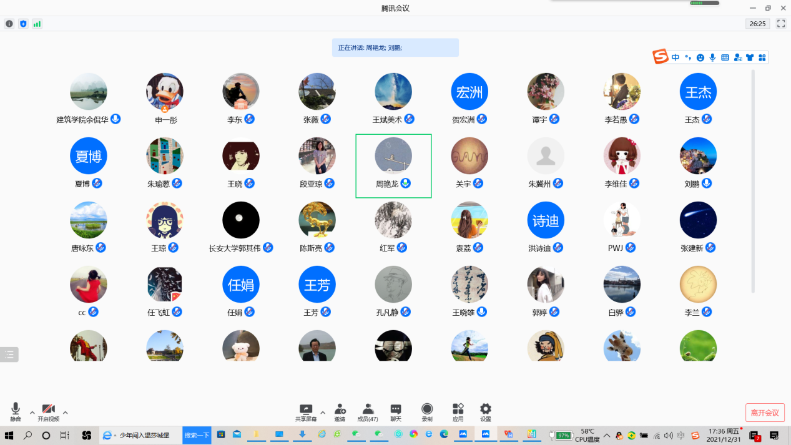Mute microphone with the 静音 button
791x445 pixels.
click(x=16, y=411)
